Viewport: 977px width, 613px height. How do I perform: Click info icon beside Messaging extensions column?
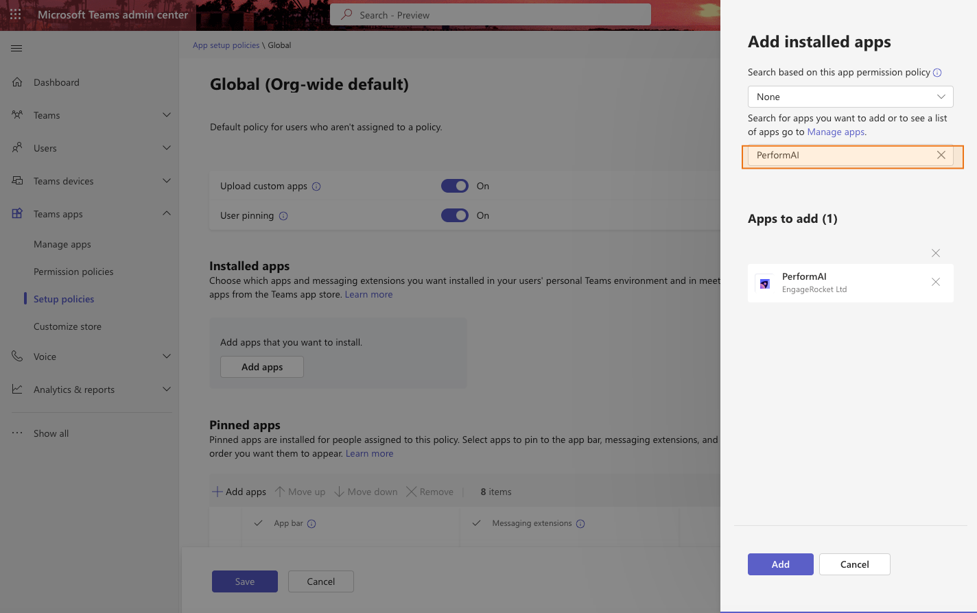point(580,524)
